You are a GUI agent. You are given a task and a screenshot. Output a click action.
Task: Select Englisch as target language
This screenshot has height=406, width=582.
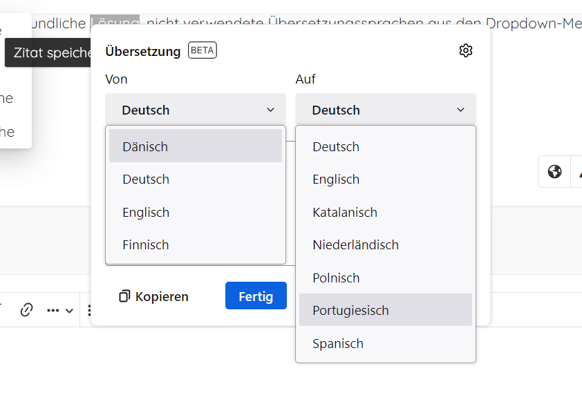tap(386, 179)
